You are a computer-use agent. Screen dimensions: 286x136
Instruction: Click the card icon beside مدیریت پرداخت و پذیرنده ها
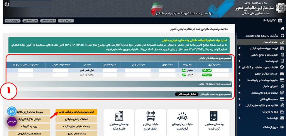coord(282,80)
